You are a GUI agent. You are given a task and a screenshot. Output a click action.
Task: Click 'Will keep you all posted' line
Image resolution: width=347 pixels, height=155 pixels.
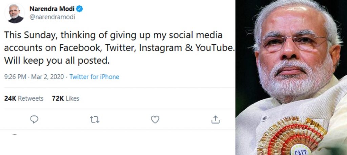click(x=57, y=61)
